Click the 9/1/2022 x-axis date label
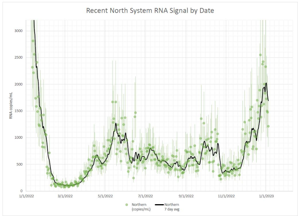This screenshot has height=216, width=298. pyautogui.click(x=186, y=196)
